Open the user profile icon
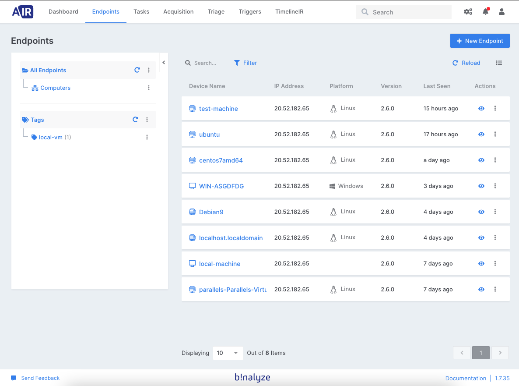This screenshot has height=386, width=519. point(501,12)
